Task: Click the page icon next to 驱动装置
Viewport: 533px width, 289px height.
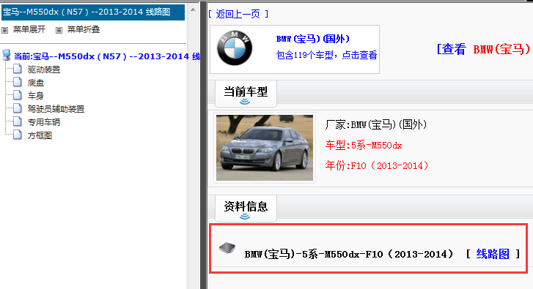Action: point(18,69)
